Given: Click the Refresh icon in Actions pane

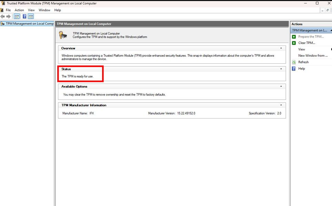Looking at the screenshot, I should [x=294, y=62].
